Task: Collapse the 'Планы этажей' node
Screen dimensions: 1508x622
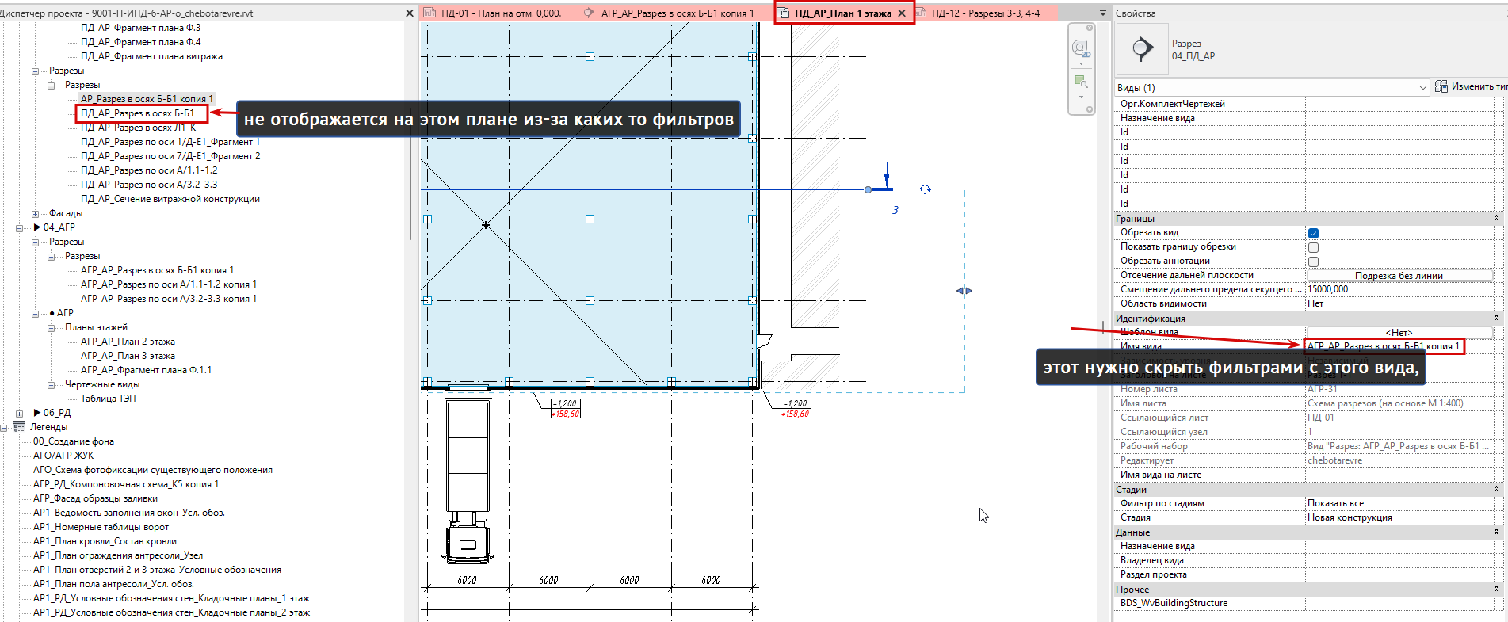Action: [x=52, y=327]
